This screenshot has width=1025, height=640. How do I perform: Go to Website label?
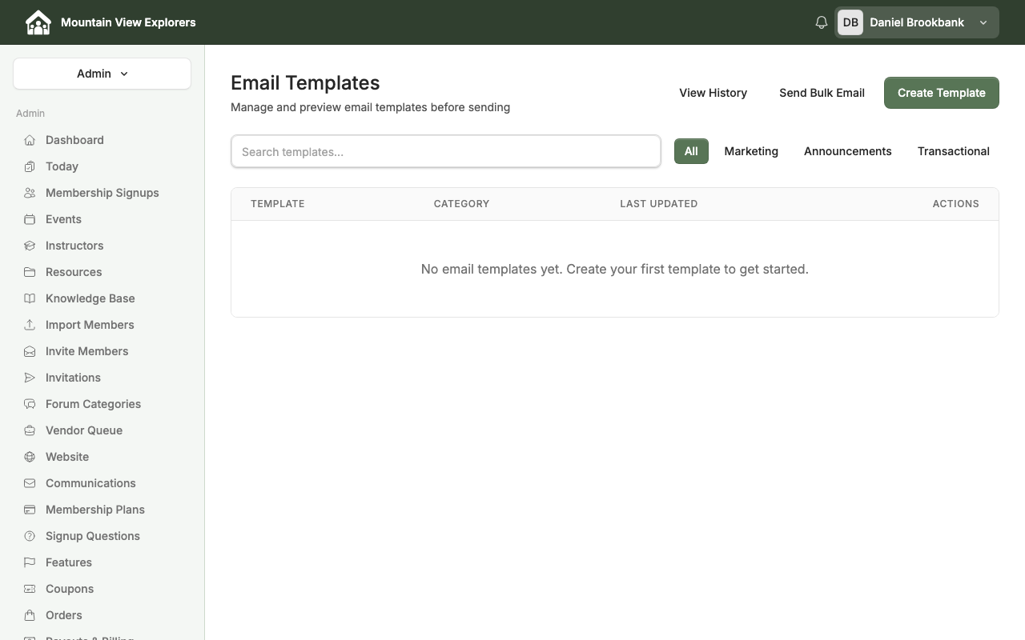pos(67,457)
